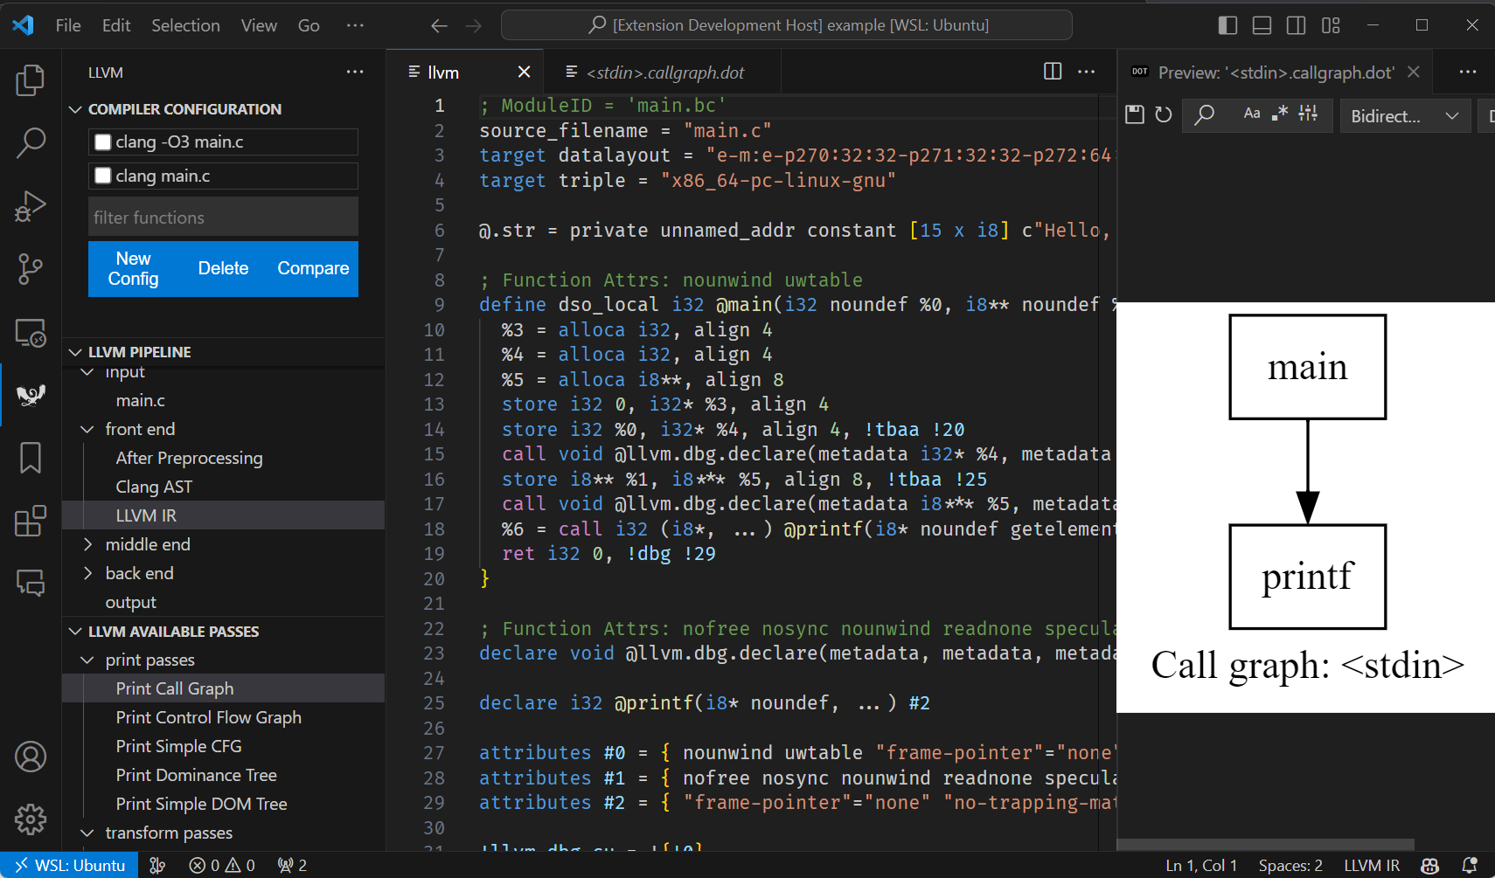Open notifications bell in status bar

(x=1471, y=865)
